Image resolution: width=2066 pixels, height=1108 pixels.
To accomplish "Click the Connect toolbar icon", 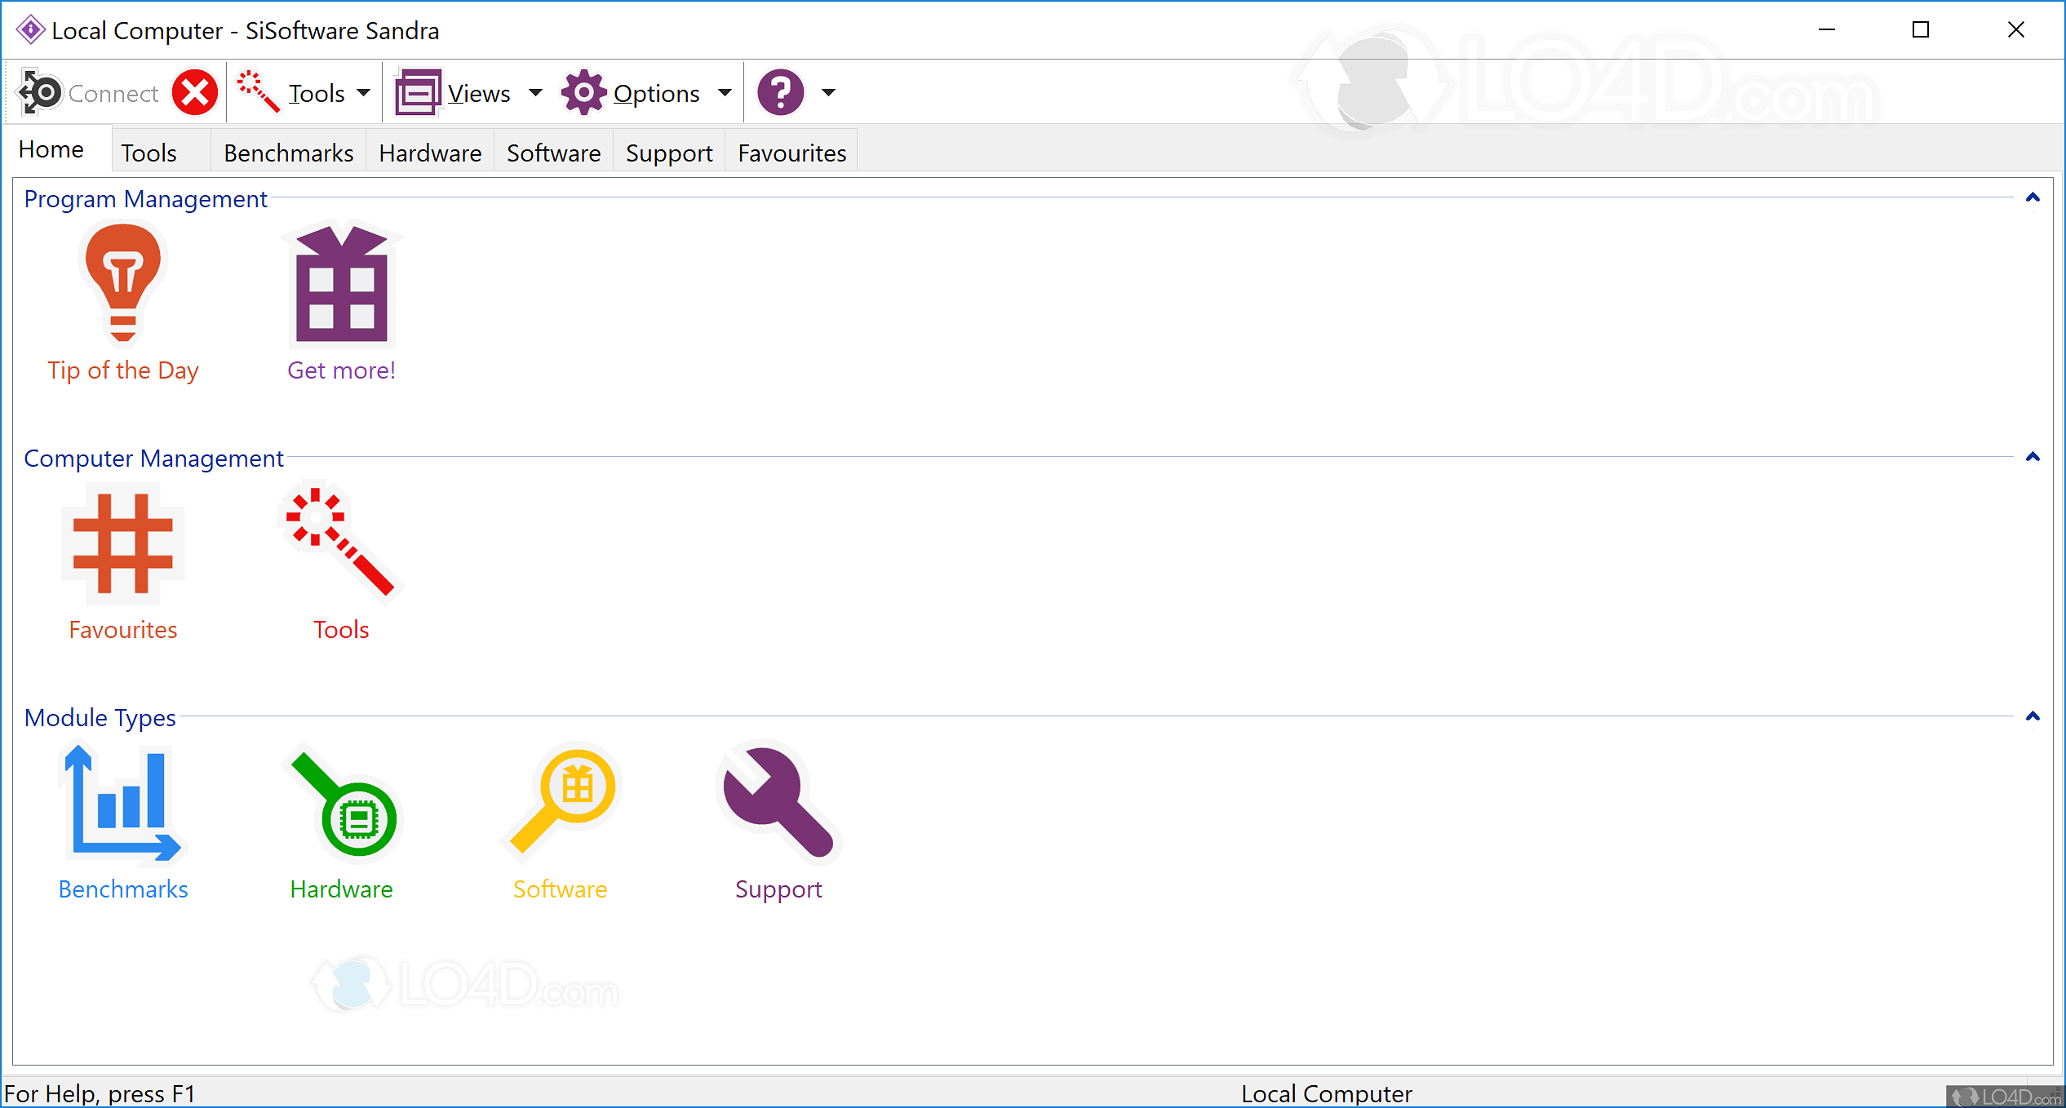I will pos(38,91).
